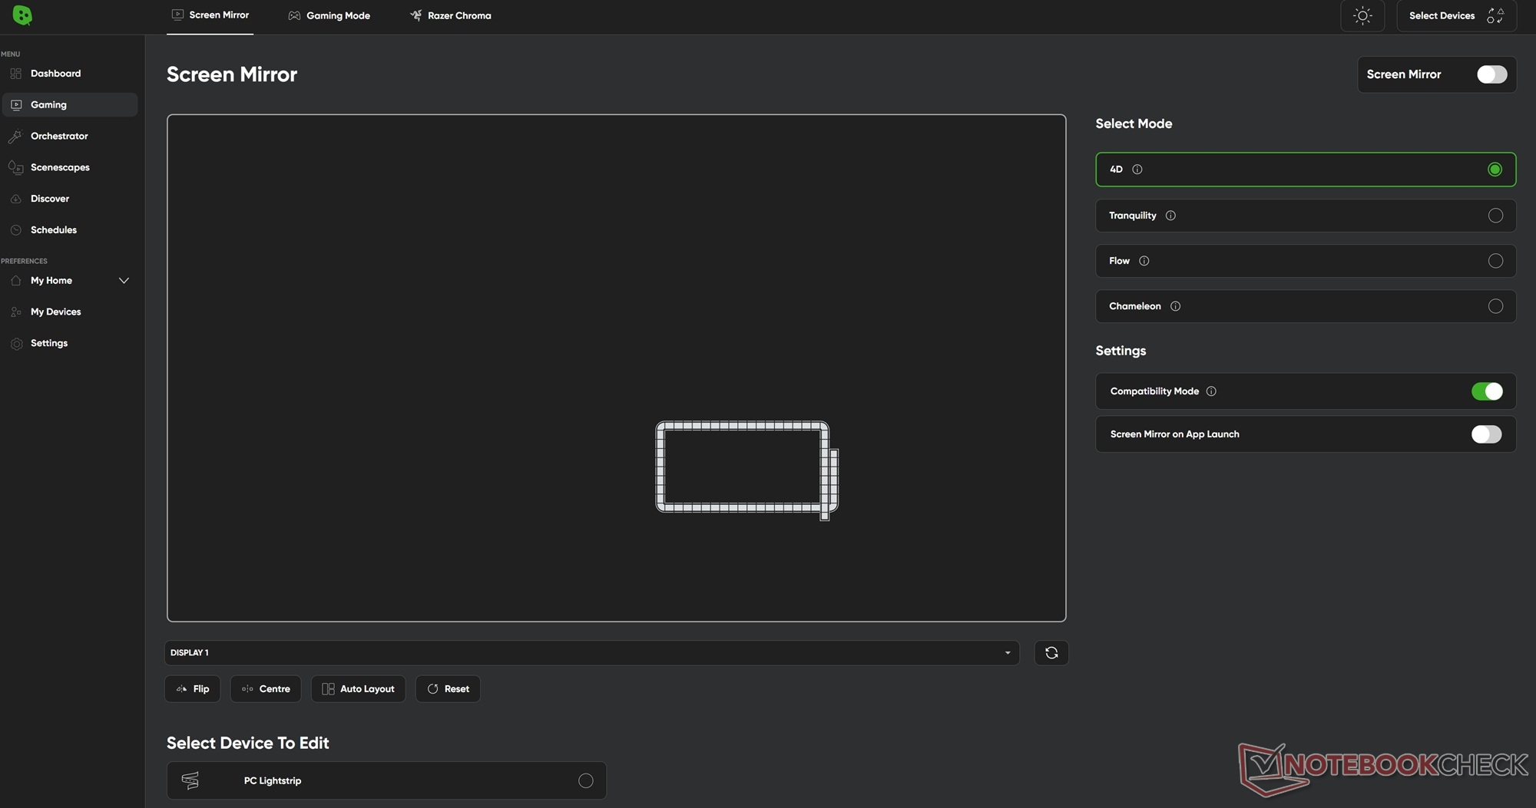Click the Flip button

(x=193, y=689)
